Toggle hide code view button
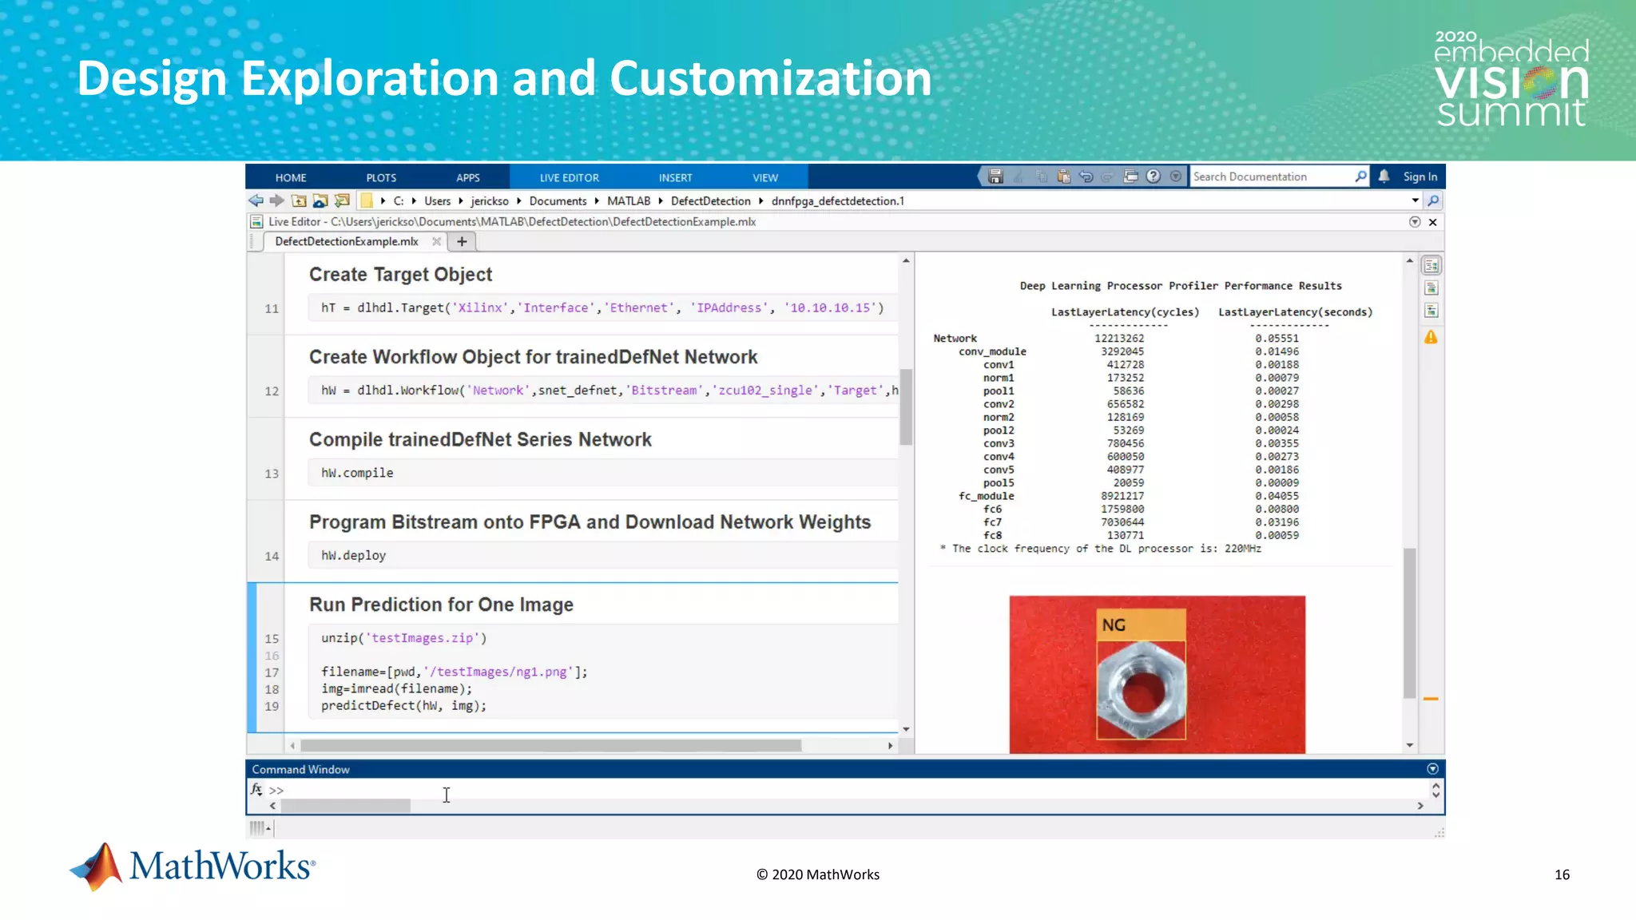1636x920 pixels. coord(1431,311)
